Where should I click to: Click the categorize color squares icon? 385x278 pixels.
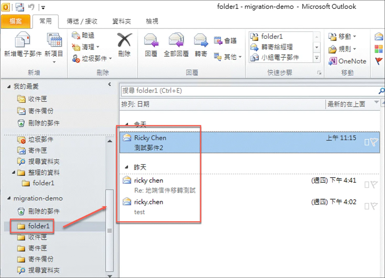(x=378, y=49)
